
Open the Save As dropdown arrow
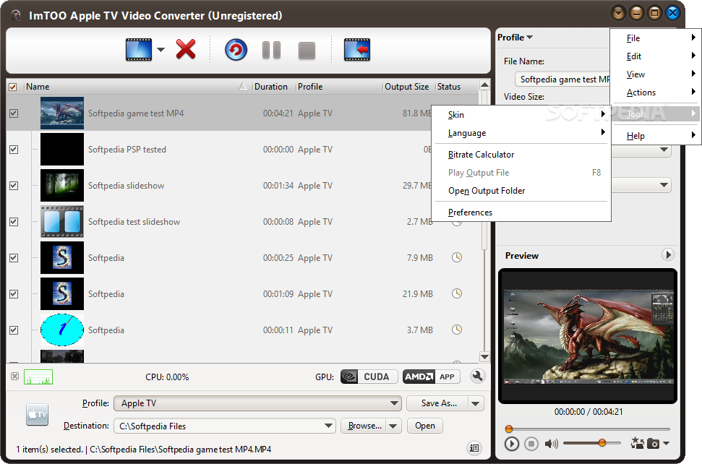(476, 403)
